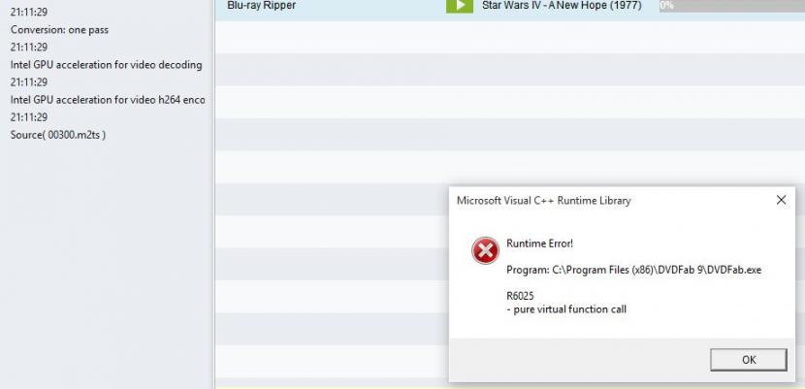This screenshot has width=805, height=389.
Task: Click the R6025 error code text
Action: click(520, 296)
